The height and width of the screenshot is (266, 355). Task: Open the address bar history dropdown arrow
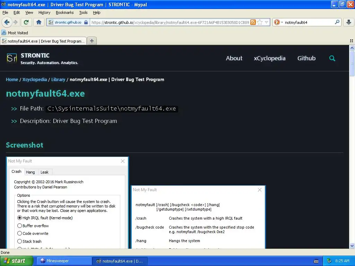(x=267, y=22)
